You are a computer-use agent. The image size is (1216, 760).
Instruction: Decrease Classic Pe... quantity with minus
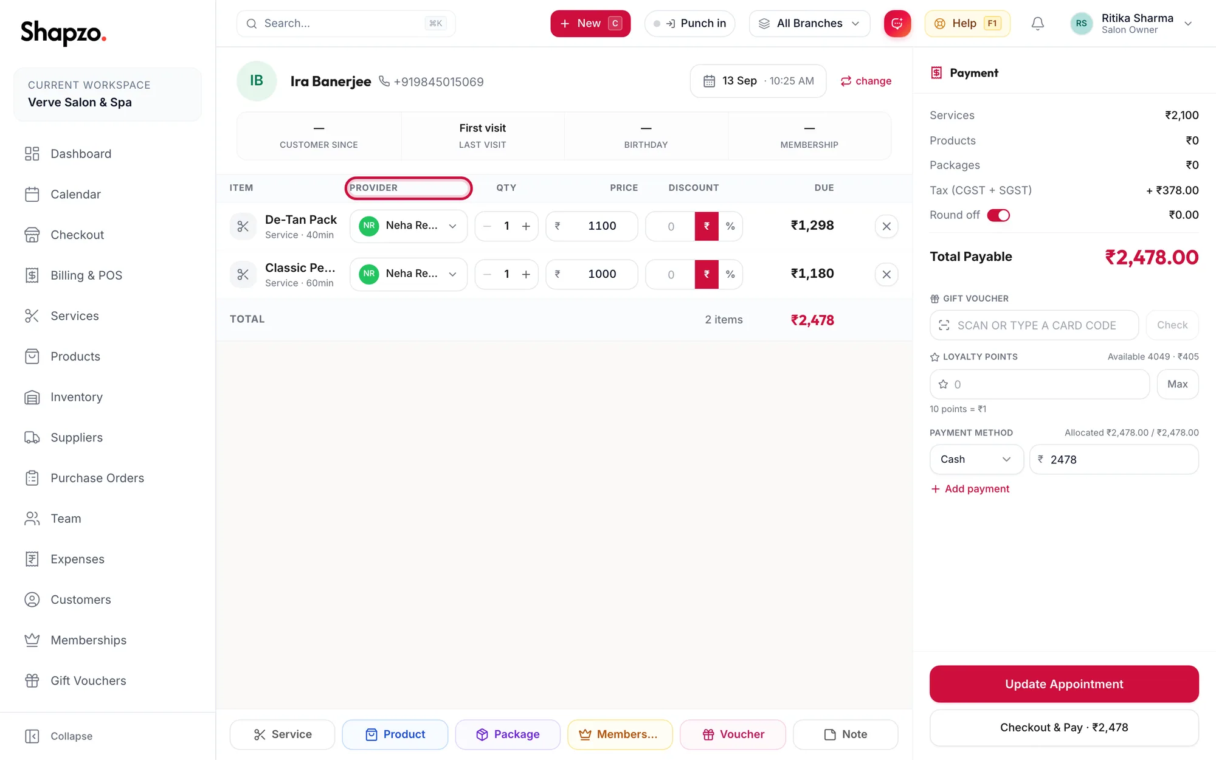point(487,274)
